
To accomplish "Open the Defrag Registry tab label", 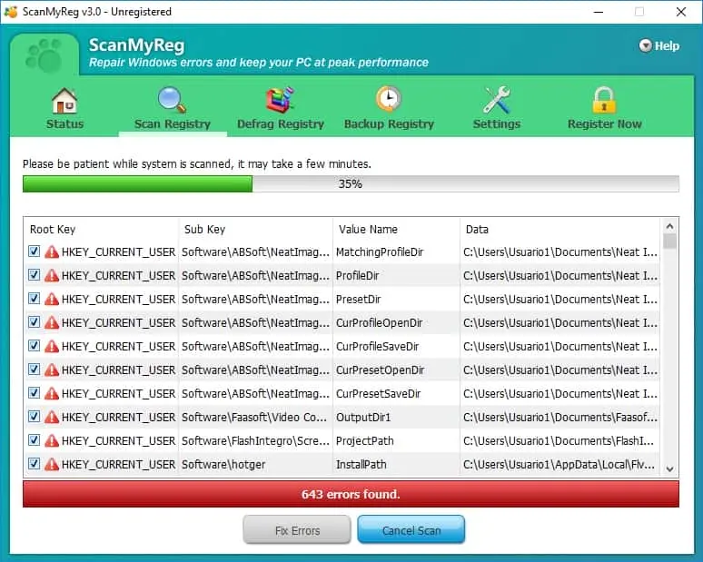I will coord(281,123).
